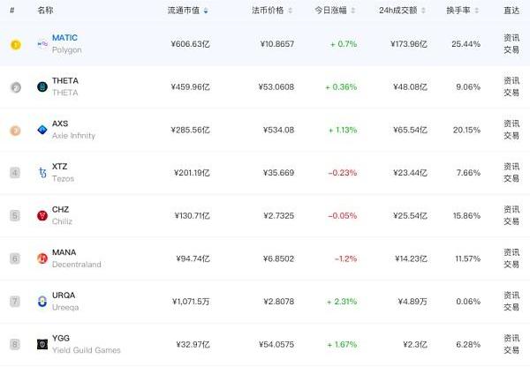Click the gold rank 1 medal badge
Screen dimensions: 530x374
pyautogui.click(x=16, y=45)
